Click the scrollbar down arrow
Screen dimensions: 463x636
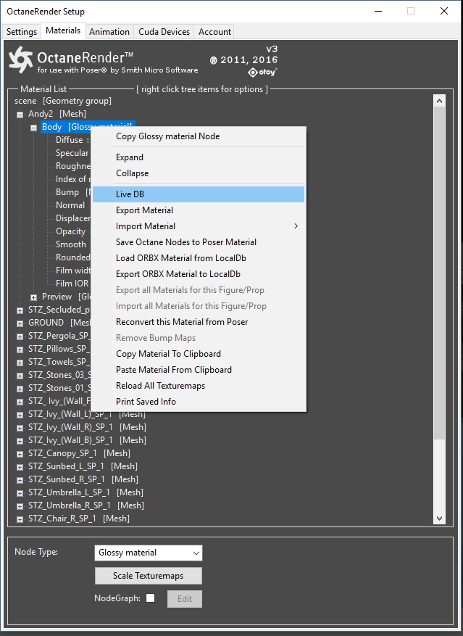[x=440, y=518]
